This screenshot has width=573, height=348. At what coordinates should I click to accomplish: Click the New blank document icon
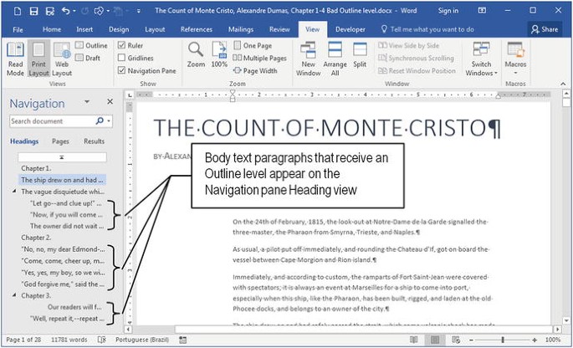click(18, 12)
